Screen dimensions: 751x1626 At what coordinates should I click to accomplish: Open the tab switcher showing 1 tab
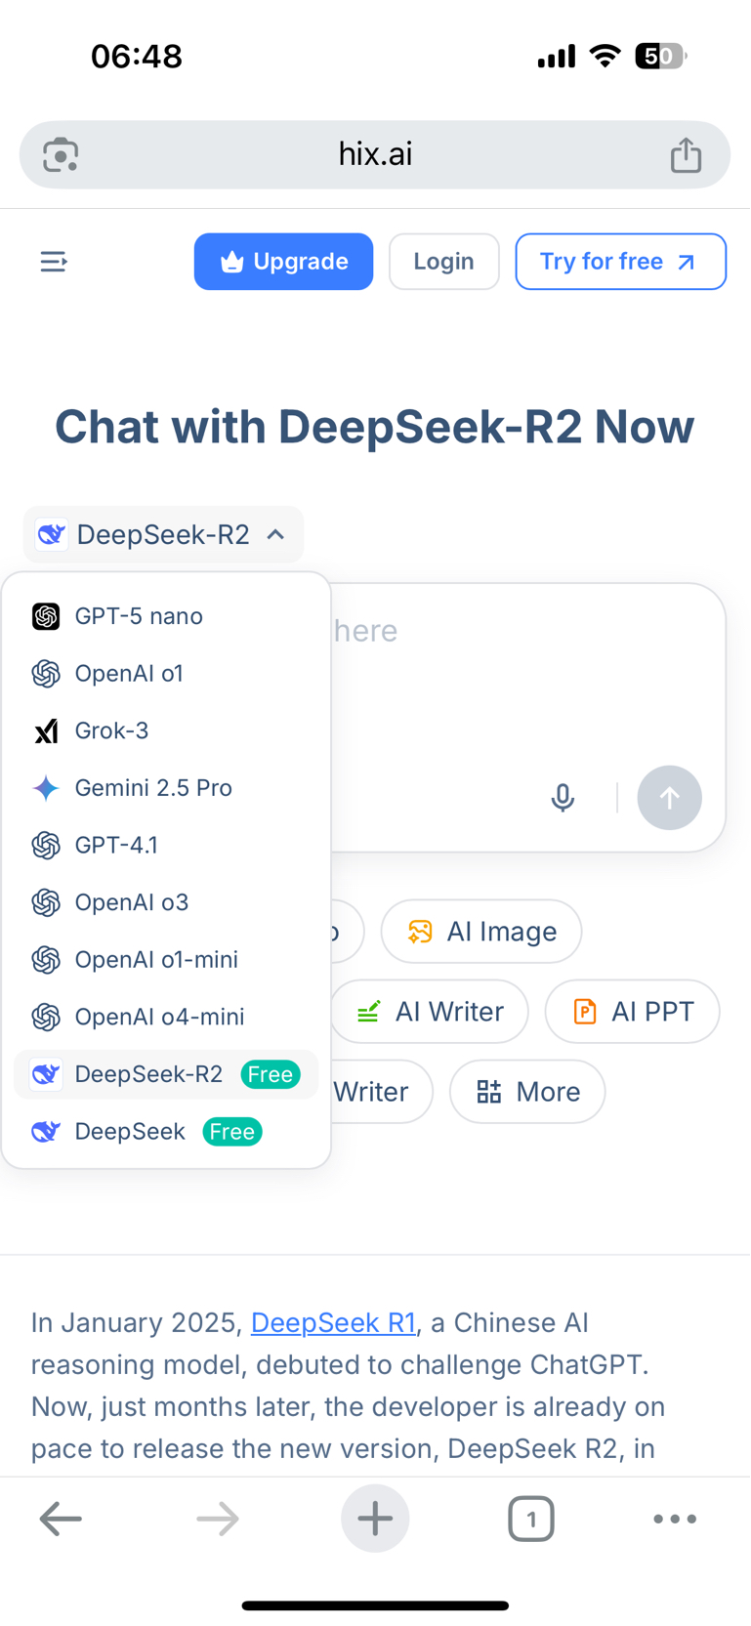click(x=530, y=1519)
